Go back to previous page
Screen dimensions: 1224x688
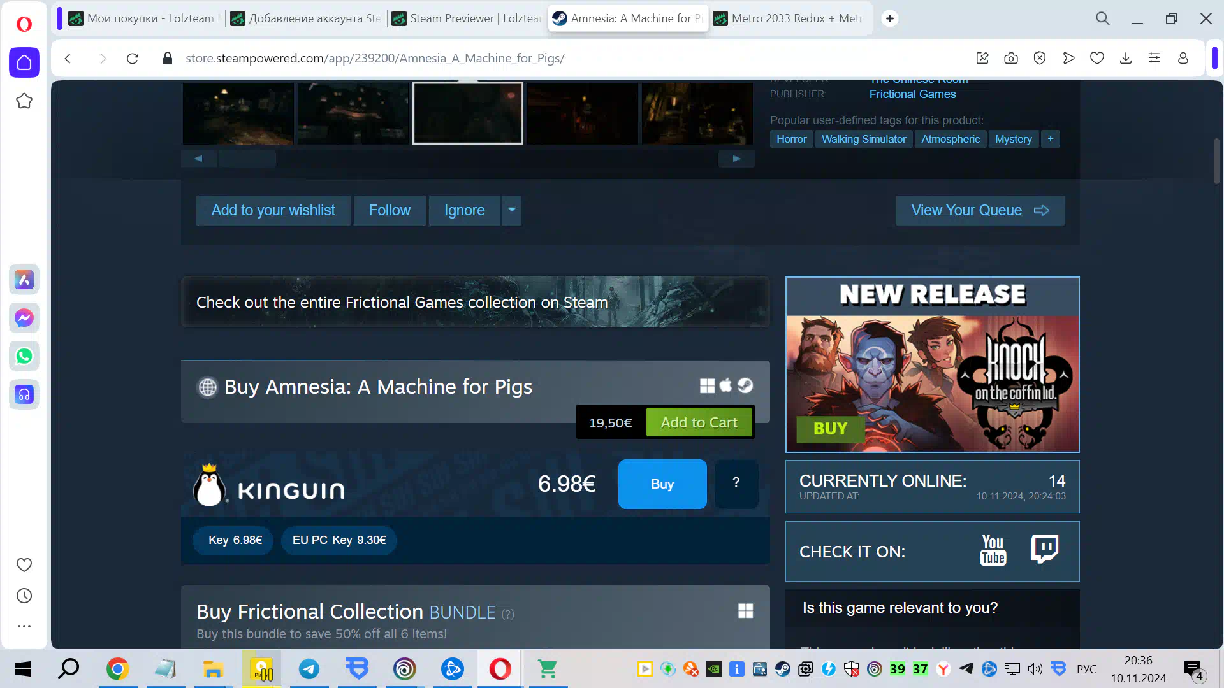coord(68,59)
